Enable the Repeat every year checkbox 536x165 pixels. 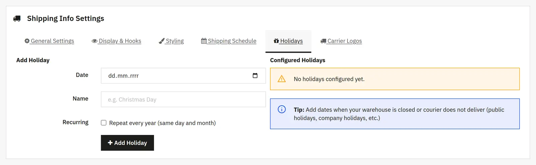tap(104, 123)
